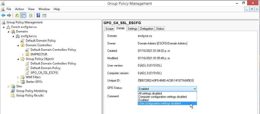The height and width of the screenshot is (114, 260).
Task: Open the Action menu
Action: click(x=19, y=9)
